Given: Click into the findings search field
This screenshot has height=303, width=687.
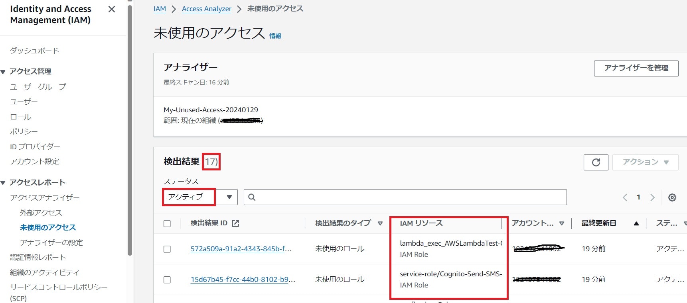Looking at the screenshot, I should (x=405, y=197).
